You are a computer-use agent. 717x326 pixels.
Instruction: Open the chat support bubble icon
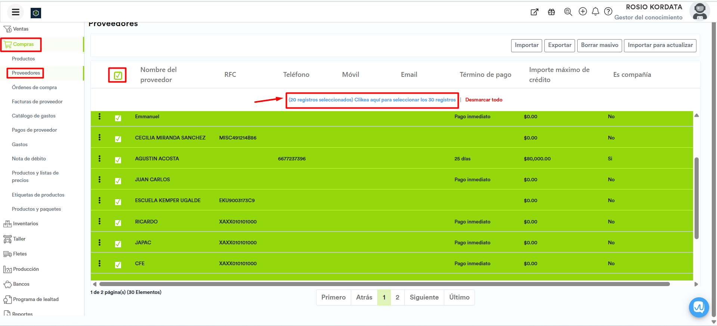pos(698,307)
